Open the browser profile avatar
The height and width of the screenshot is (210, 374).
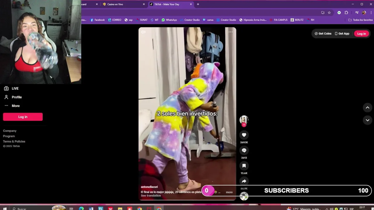[x=364, y=13]
